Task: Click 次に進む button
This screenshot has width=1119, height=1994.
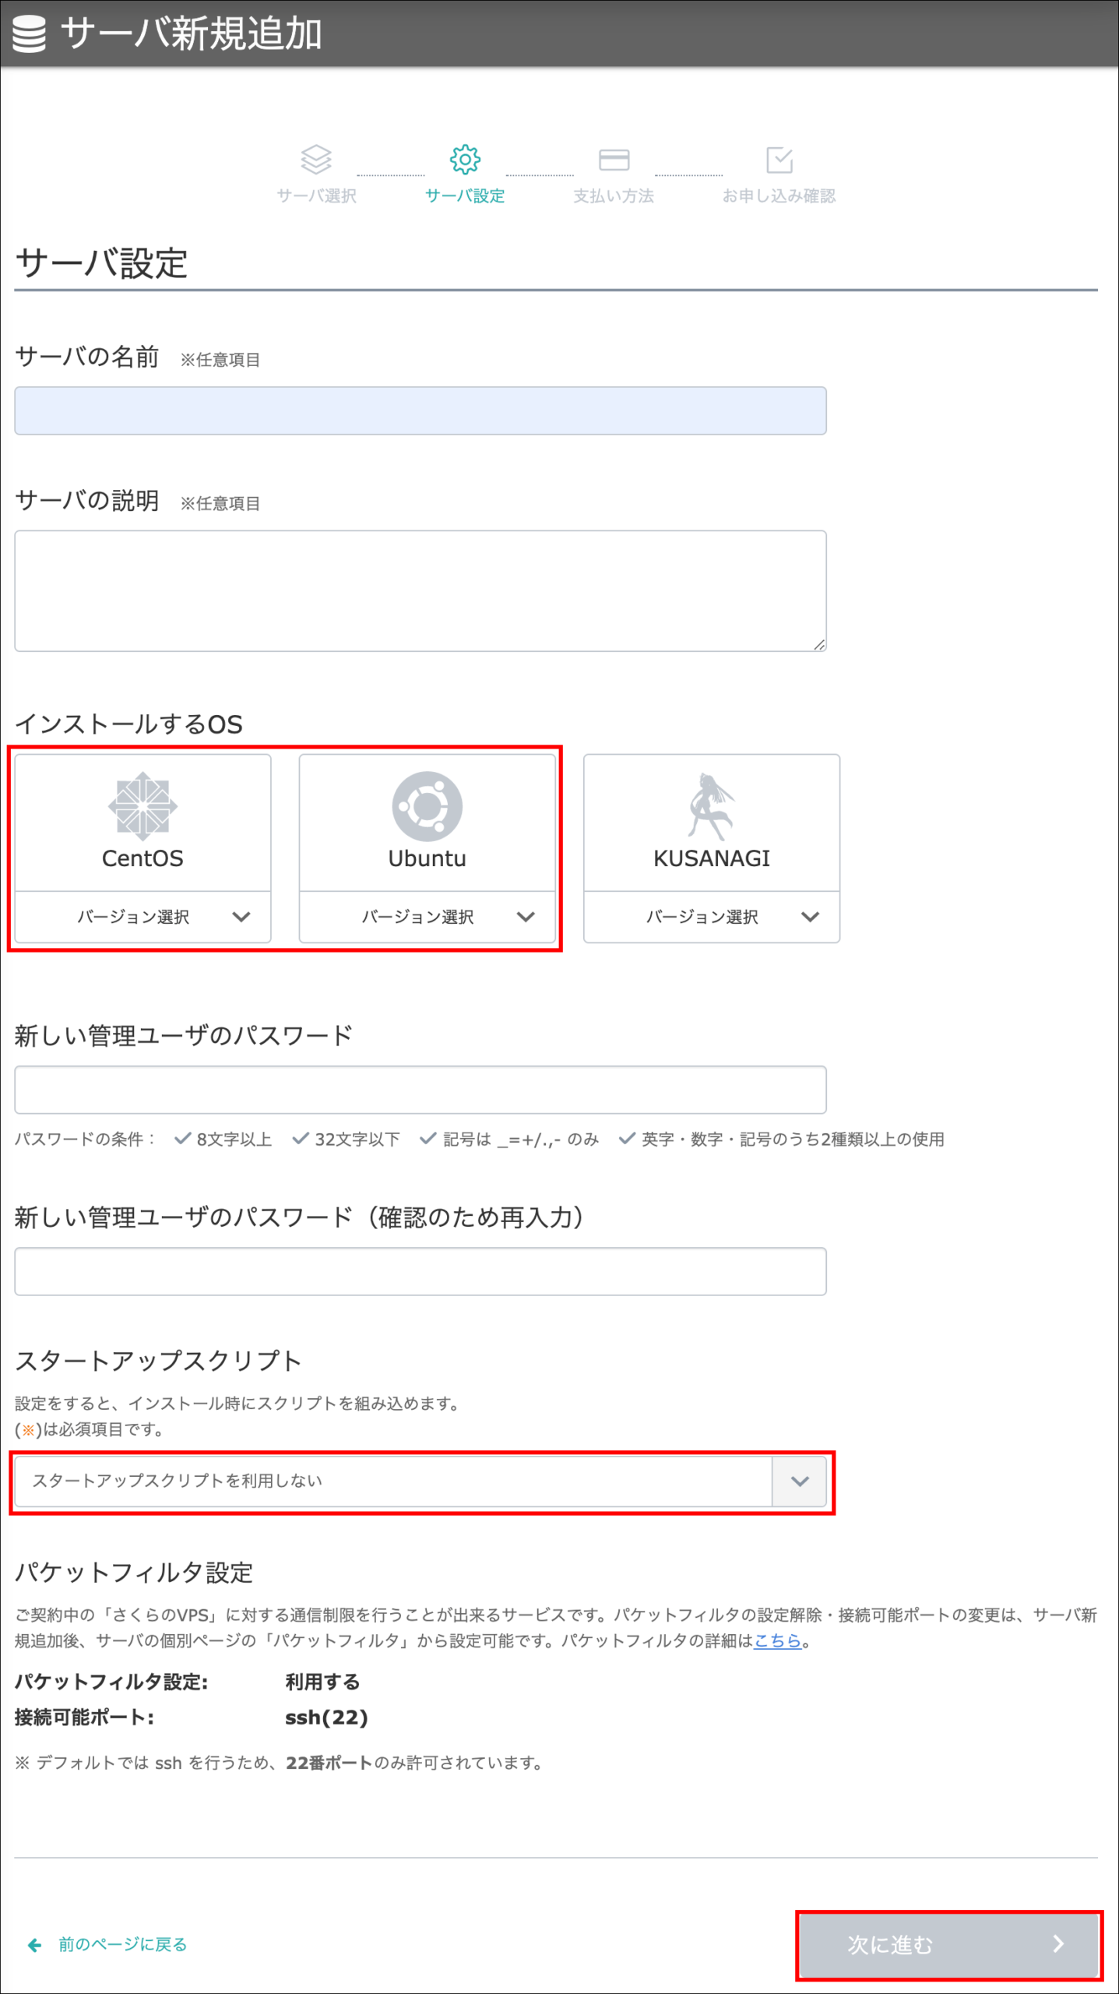Action: click(x=949, y=1945)
